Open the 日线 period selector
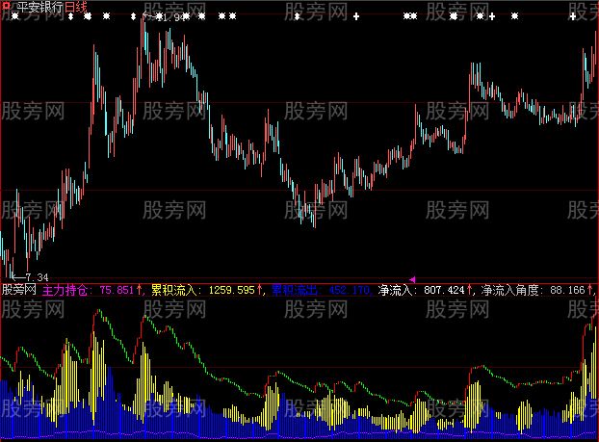Image resolution: width=599 pixels, height=442 pixels. [x=77, y=7]
